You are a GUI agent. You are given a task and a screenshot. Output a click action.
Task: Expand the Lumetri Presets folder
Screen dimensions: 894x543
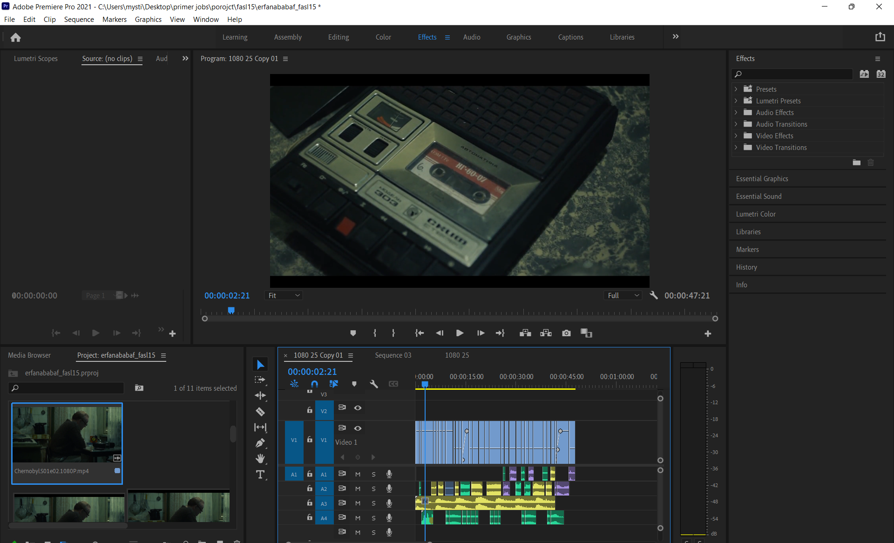(736, 101)
